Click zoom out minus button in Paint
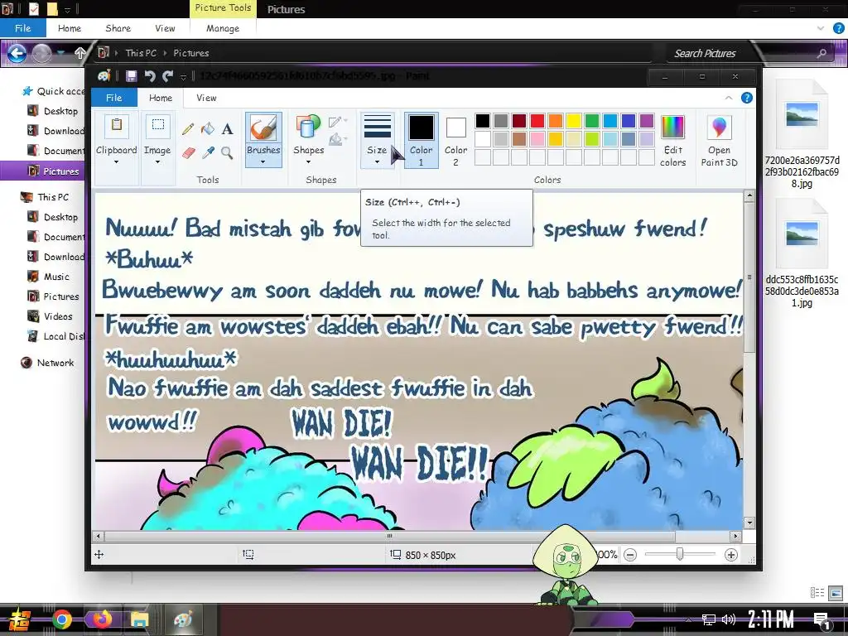This screenshot has width=848, height=636. pos(630,555)
